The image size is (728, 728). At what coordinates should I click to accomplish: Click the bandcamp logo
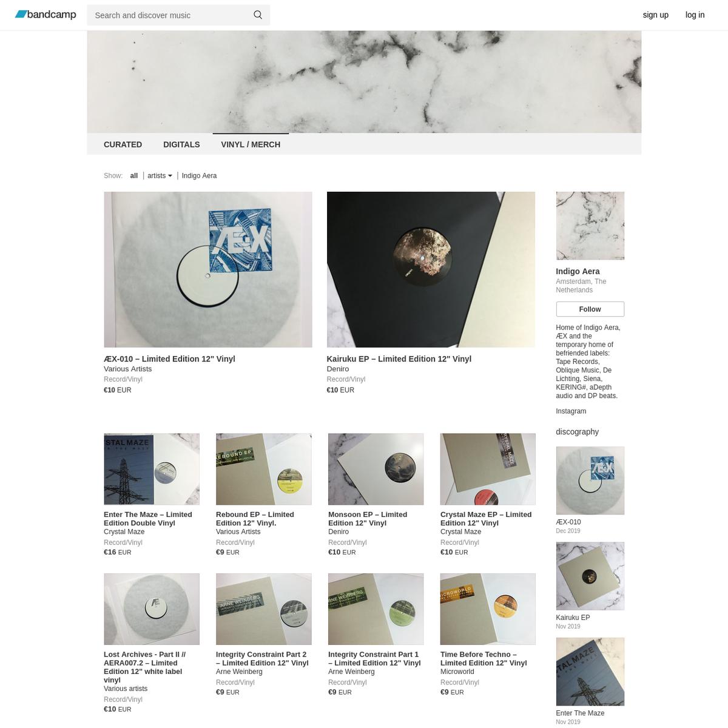point(45,15)
